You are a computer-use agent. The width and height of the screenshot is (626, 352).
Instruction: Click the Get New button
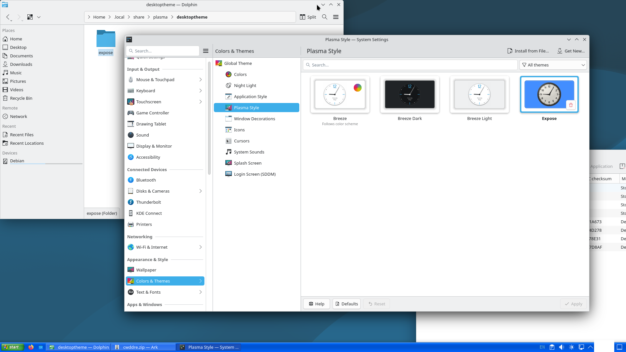[571, 51]
